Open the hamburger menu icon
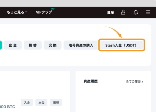Screen dimensions: 156x112 (x=148, y=12)
